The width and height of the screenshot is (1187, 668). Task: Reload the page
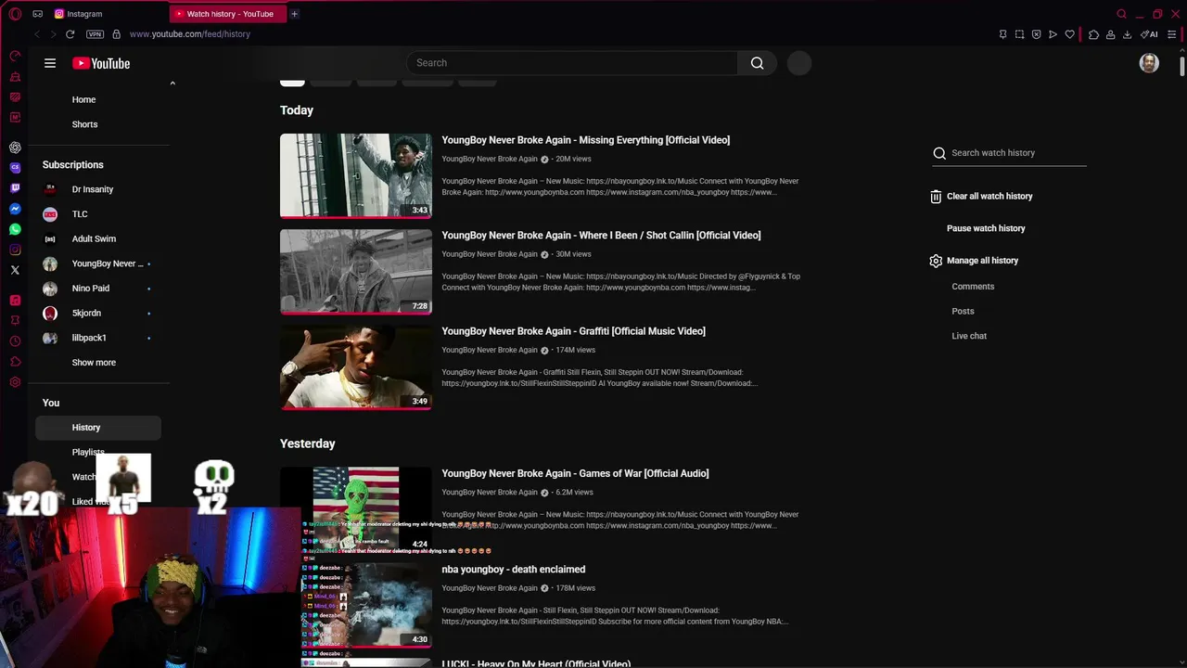point(70,34)
